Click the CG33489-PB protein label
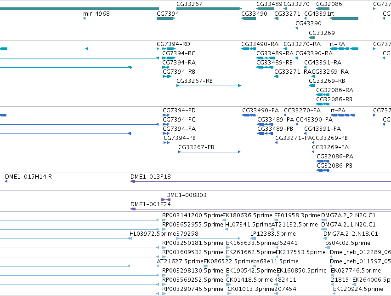 pyautogui.click(x=275, y=129)
